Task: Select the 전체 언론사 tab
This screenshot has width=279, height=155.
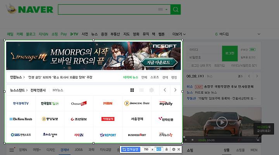Action: point(38,90)
